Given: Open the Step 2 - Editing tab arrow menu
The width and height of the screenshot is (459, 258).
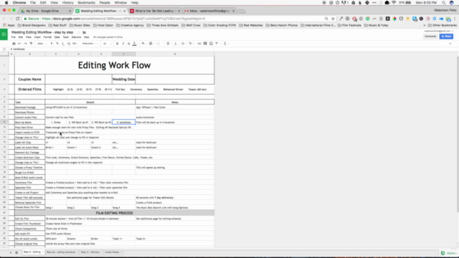Looking at the screenshot, I should 43,252.
